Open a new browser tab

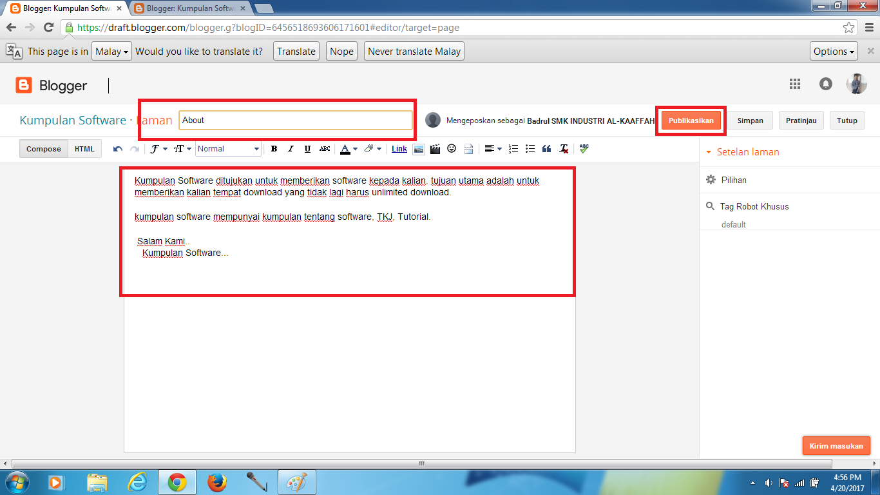(264, 9)
